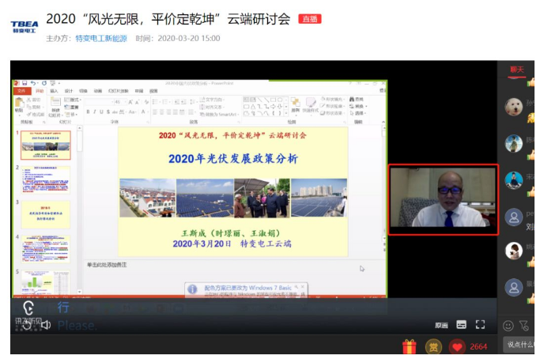
Task: Enter fullscreen mode for the video
Action: click(x=480, y=324)
